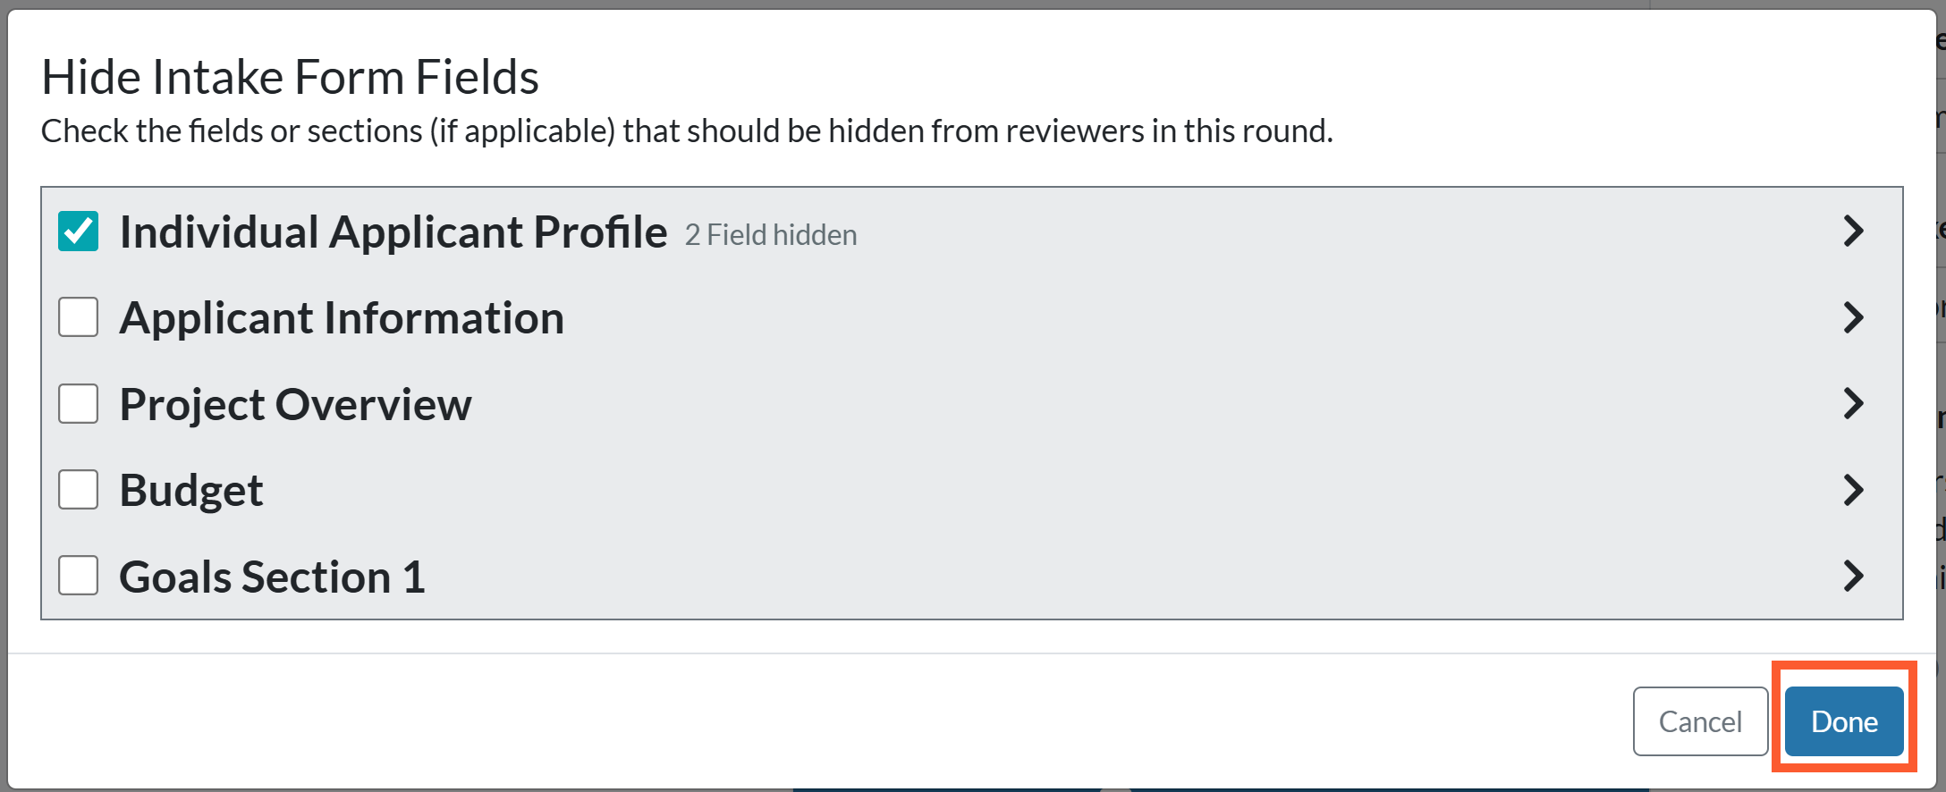
Task: Enable the Budget section checkbox
Action: tap(78, 490)
